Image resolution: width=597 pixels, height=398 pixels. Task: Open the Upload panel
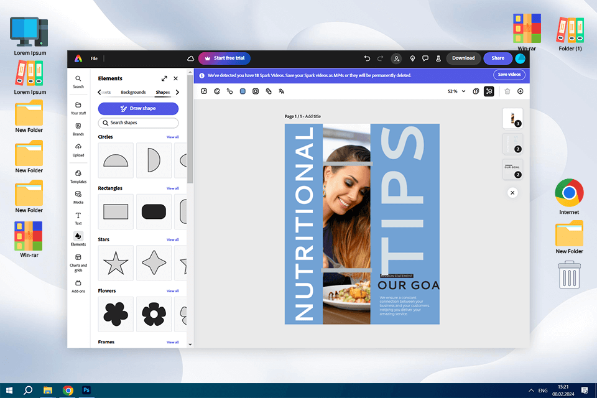78,150
